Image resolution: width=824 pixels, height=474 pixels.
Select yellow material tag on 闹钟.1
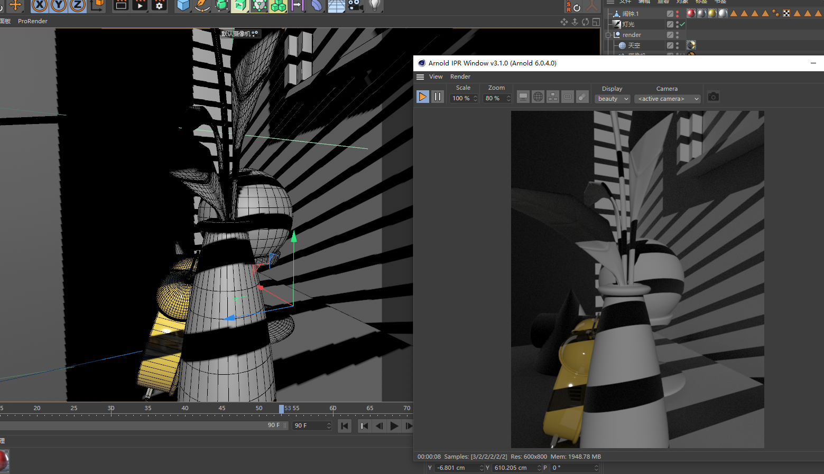(712, 13)
